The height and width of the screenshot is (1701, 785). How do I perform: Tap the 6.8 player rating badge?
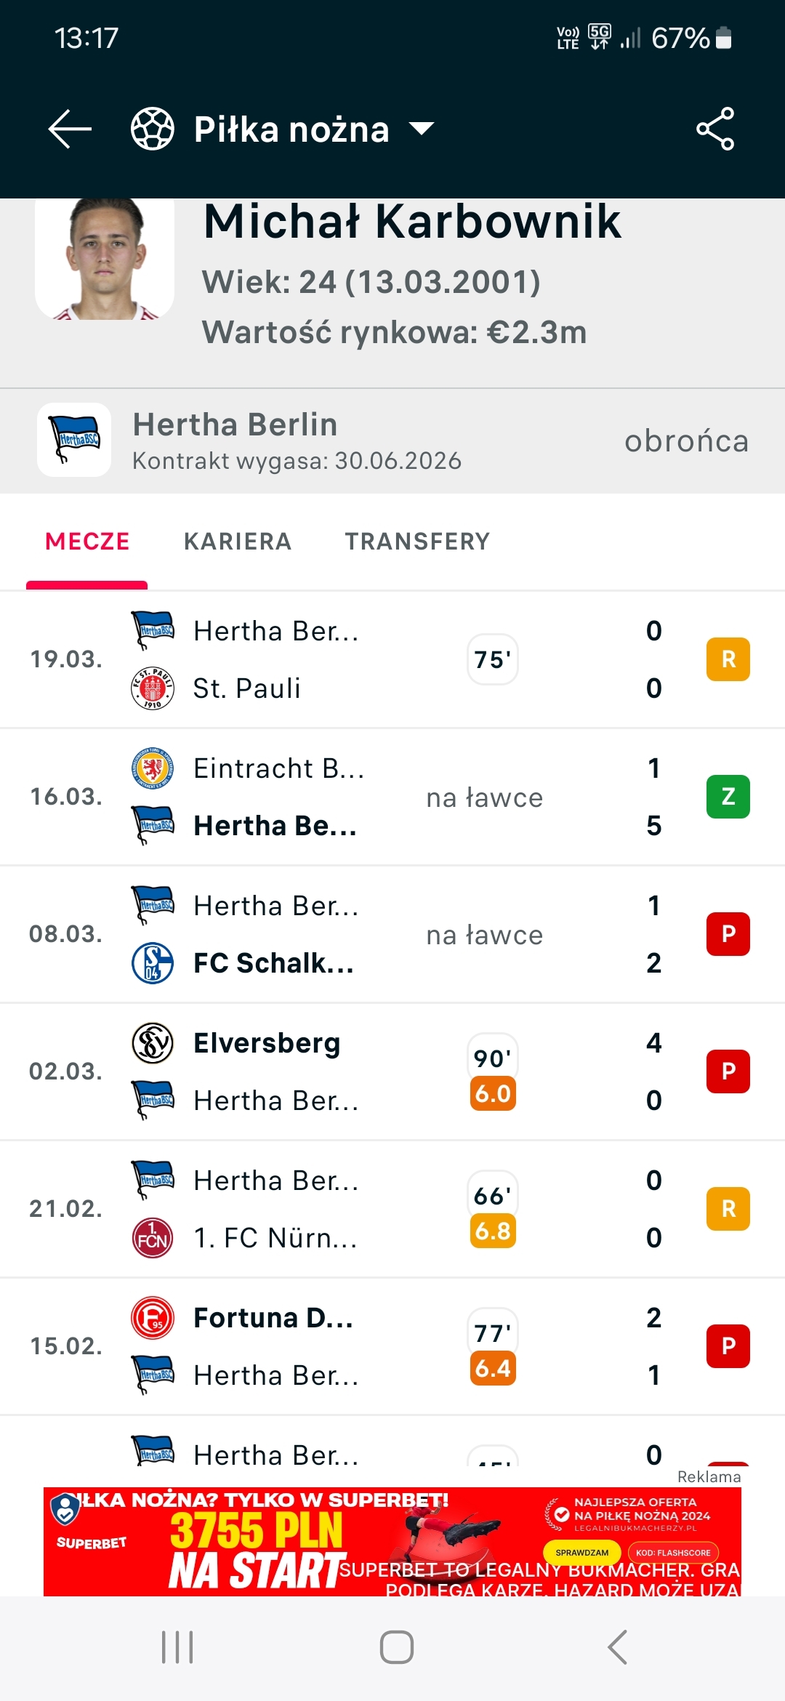coord(493,1231)
